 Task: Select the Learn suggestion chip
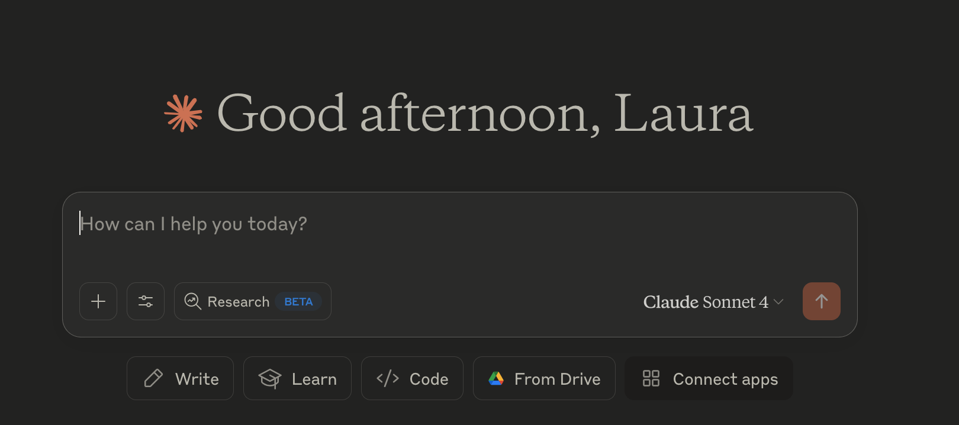[x=297, y=378]
